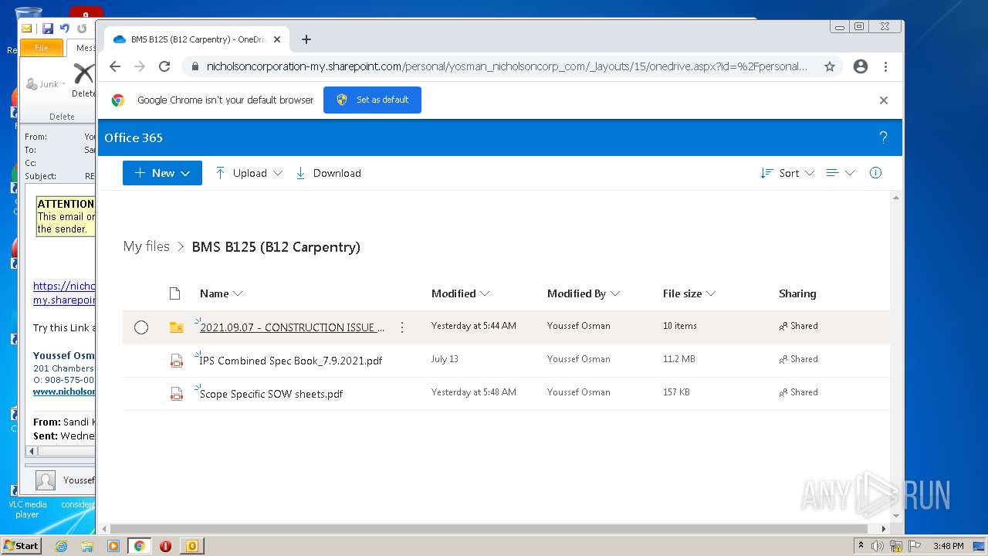Switch the view layout options

click(x=841, y=173)
